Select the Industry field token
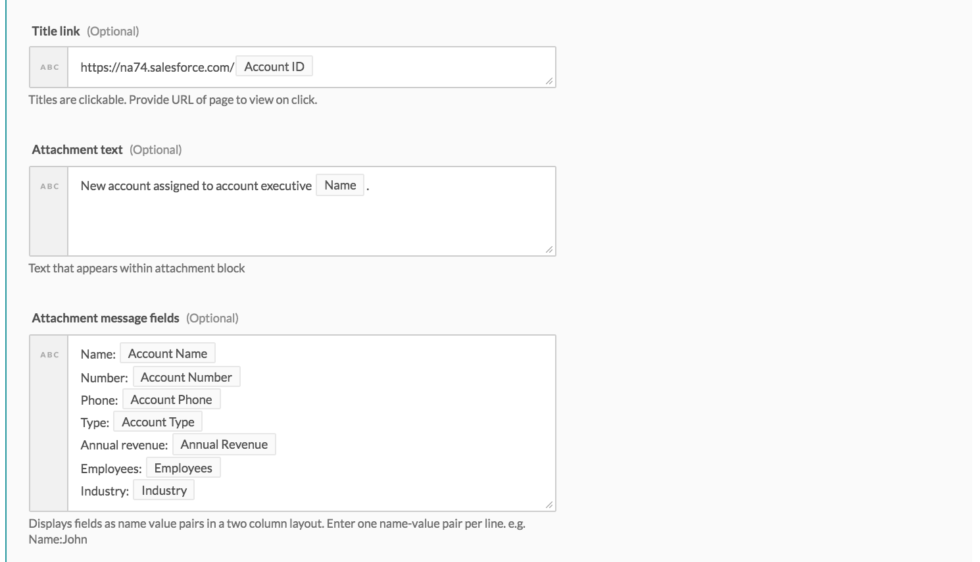980x562 pixels. 163,490
